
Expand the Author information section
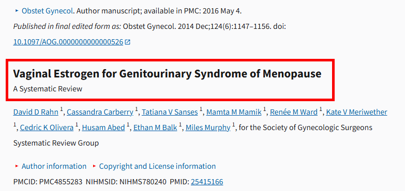pos(54,166)
